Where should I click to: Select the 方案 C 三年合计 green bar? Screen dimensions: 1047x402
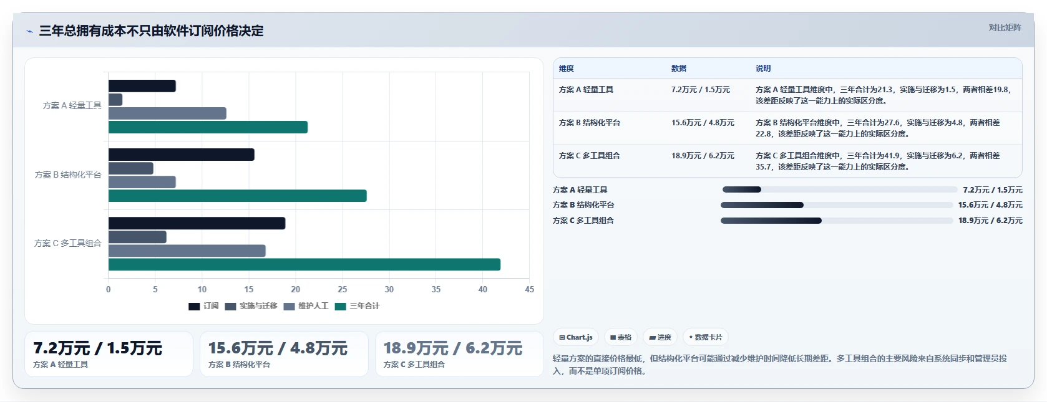point(304,264)
